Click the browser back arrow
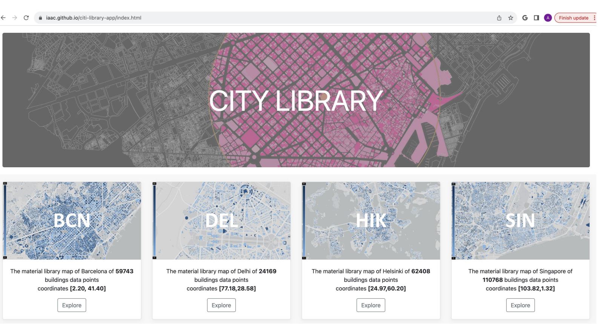Image resolution: width=599 pixels, height=324 pixels. pyautogui.click(x=3, y=18)
